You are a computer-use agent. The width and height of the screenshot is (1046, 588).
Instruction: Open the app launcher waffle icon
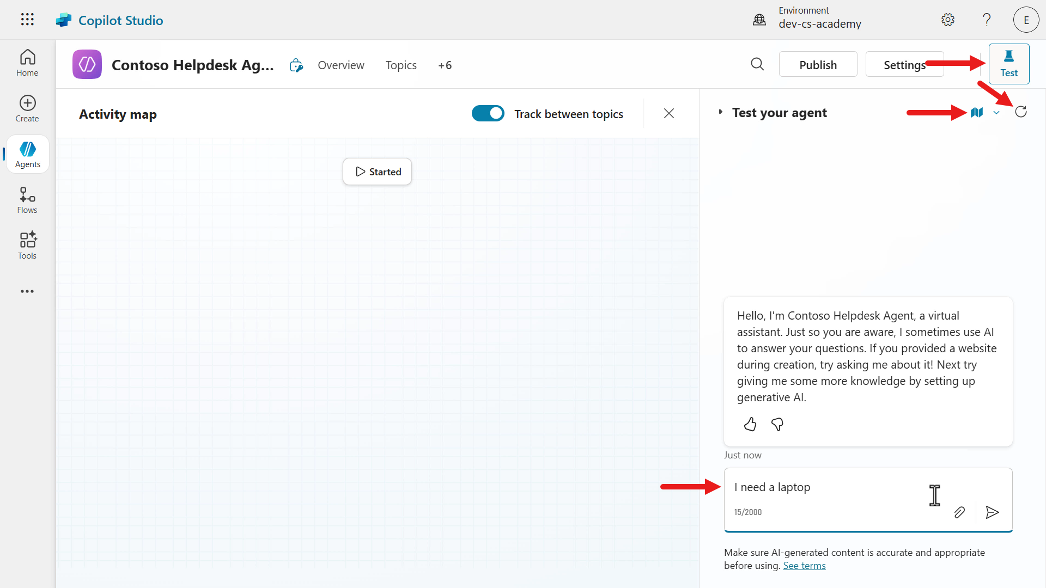(x=27, y=20)
